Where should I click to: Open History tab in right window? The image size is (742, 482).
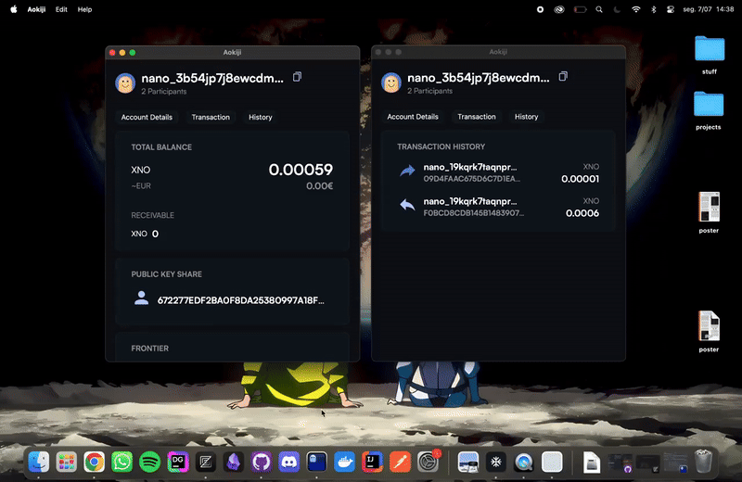click(x=526, y=117)
